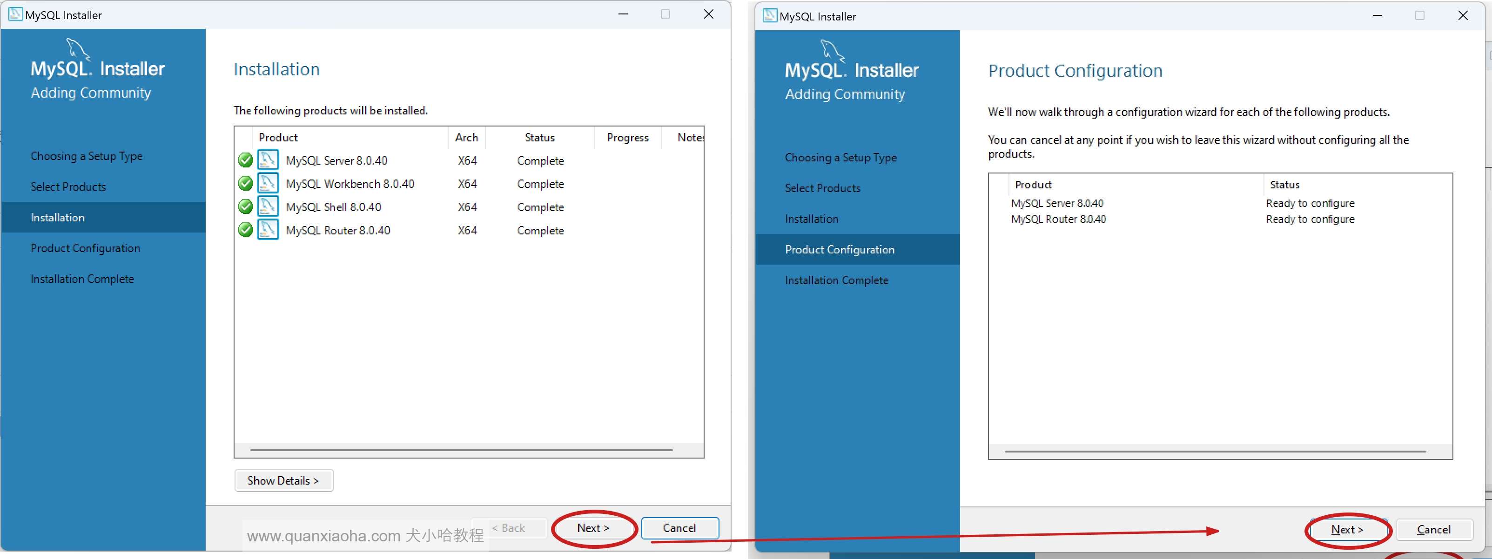Click the MySQL Router 8.0.40 product icon
Viewport: 1492px width, 559px height.
click(268, 229)
